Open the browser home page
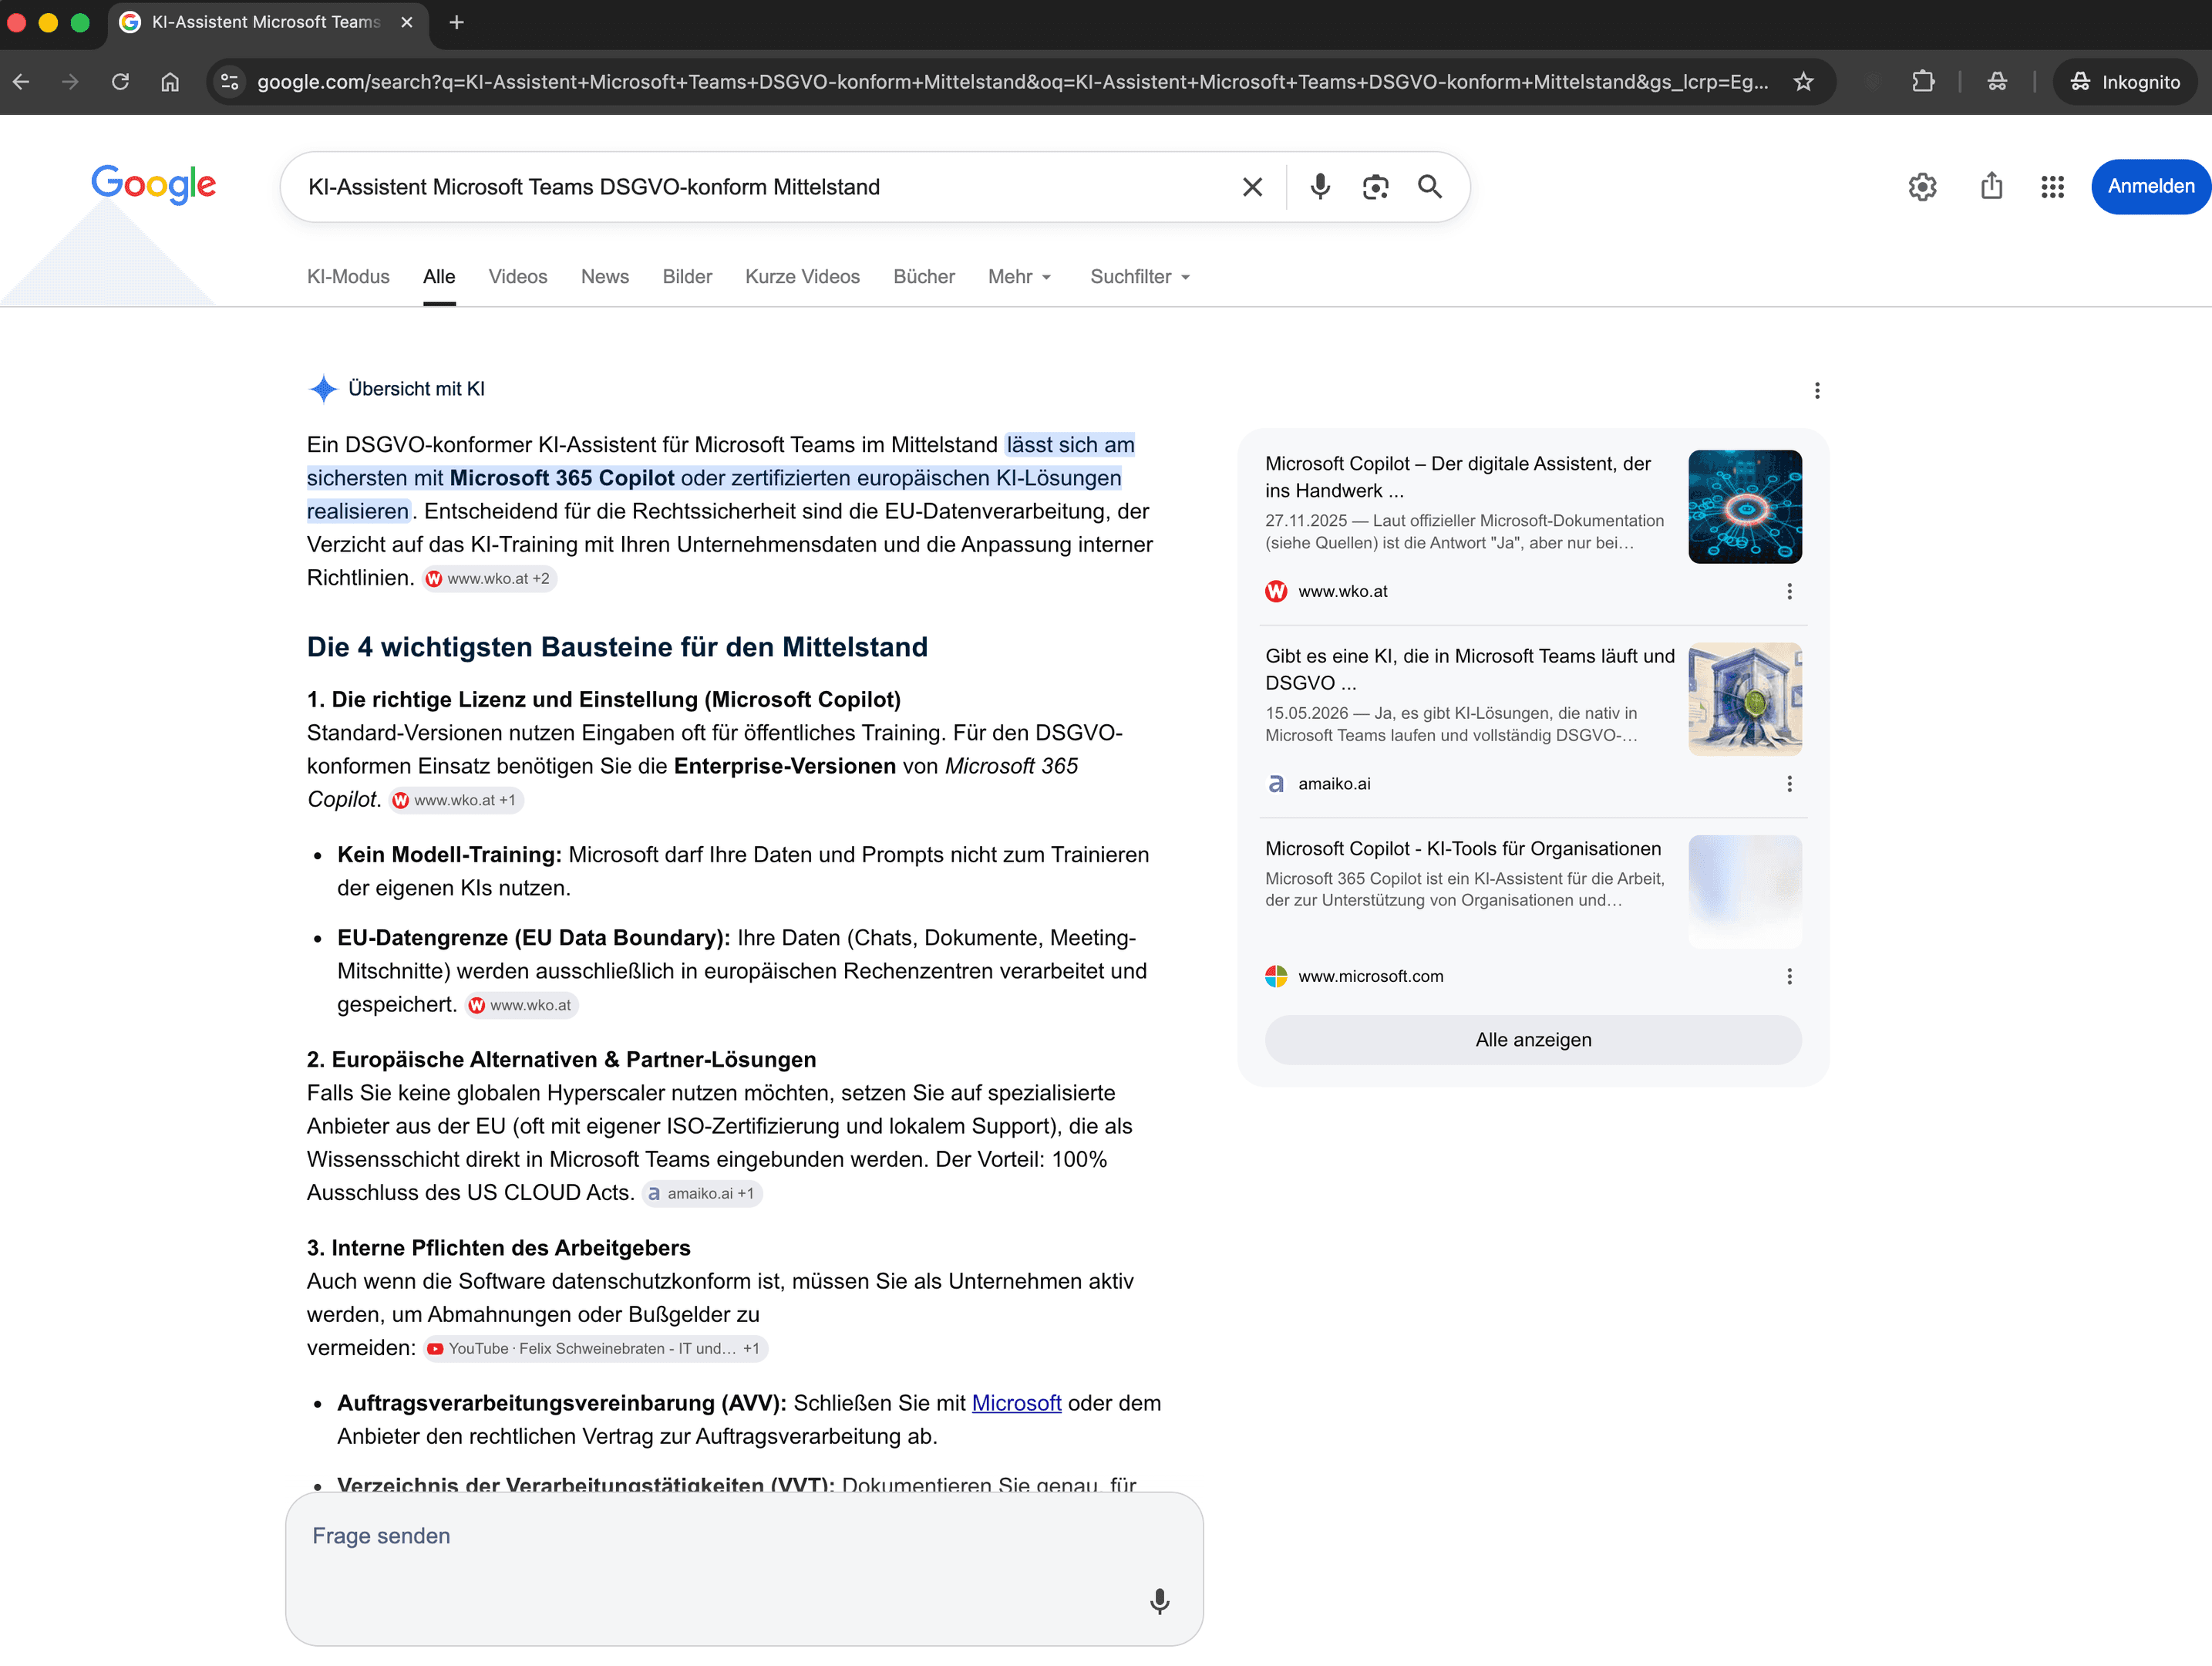Image resolution: width=2212 pixels, height=1666 pixels. 170,82
